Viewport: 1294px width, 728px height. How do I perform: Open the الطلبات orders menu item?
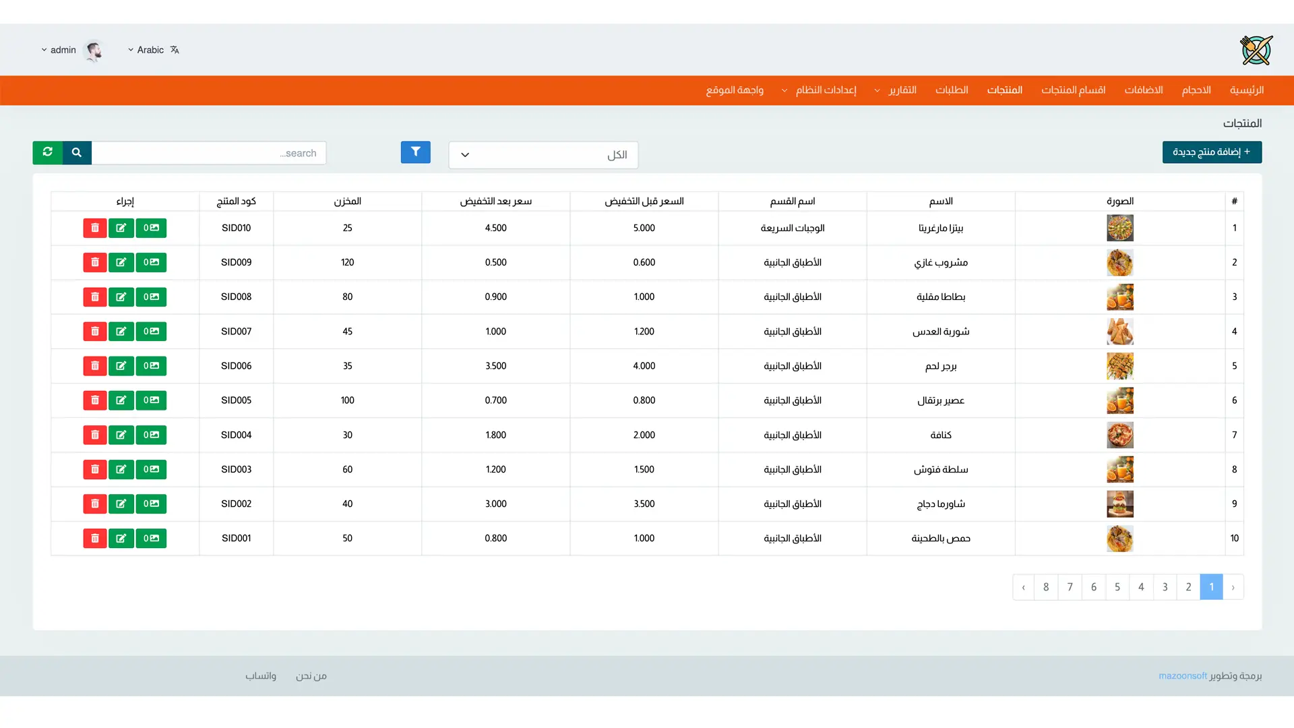[952, 90]
